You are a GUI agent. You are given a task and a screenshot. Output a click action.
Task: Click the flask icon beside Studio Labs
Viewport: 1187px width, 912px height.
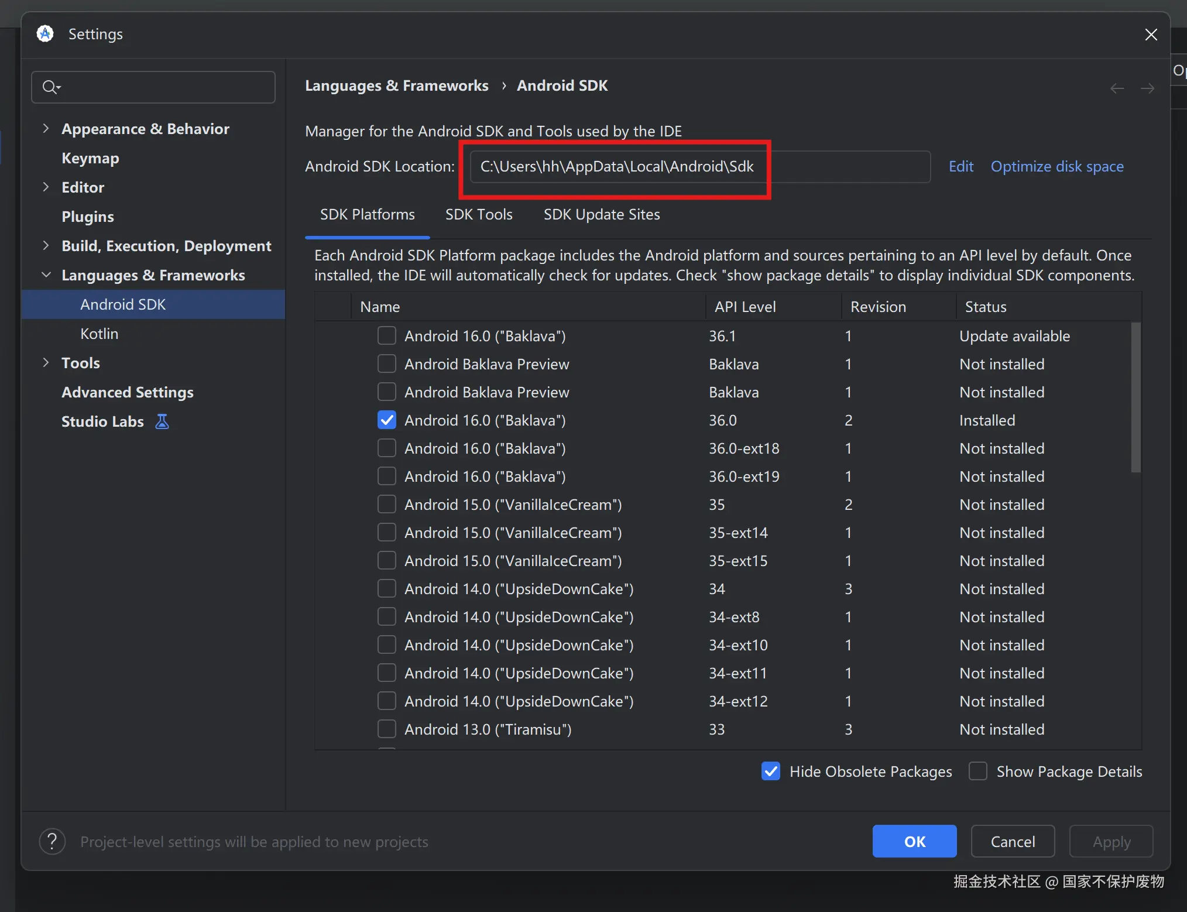(162, 421)
